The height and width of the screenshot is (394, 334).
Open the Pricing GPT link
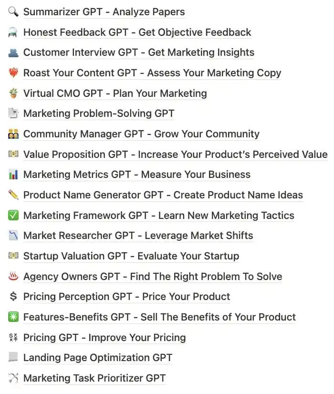[x=104, y=337]
